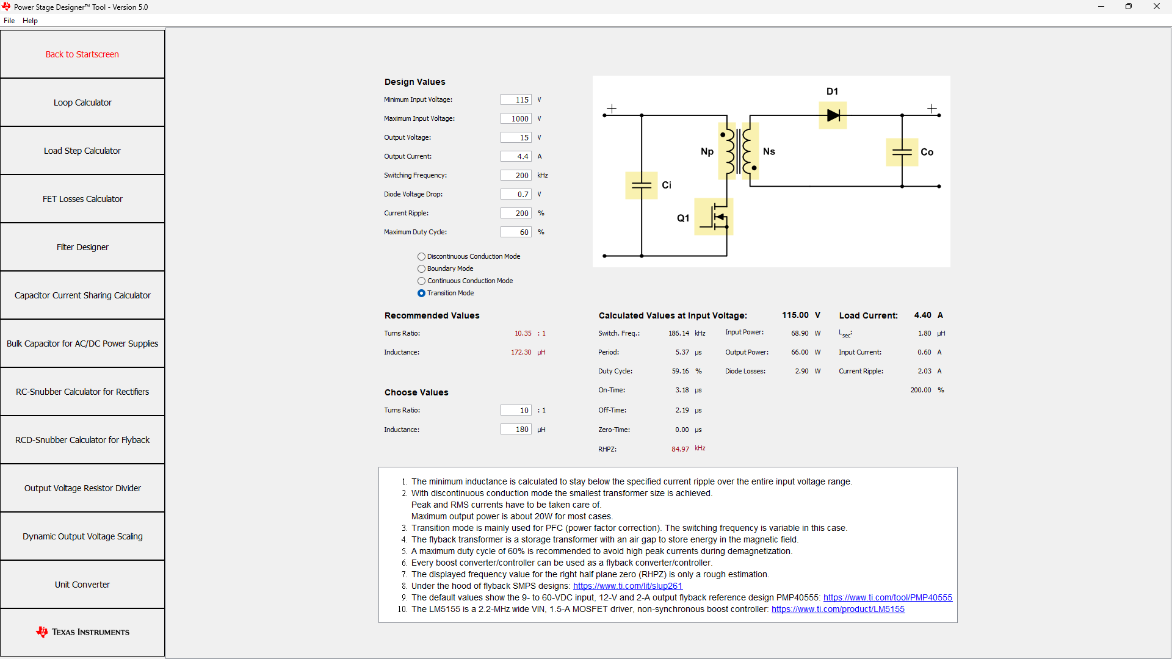Open the File menu

pos(9,21)
